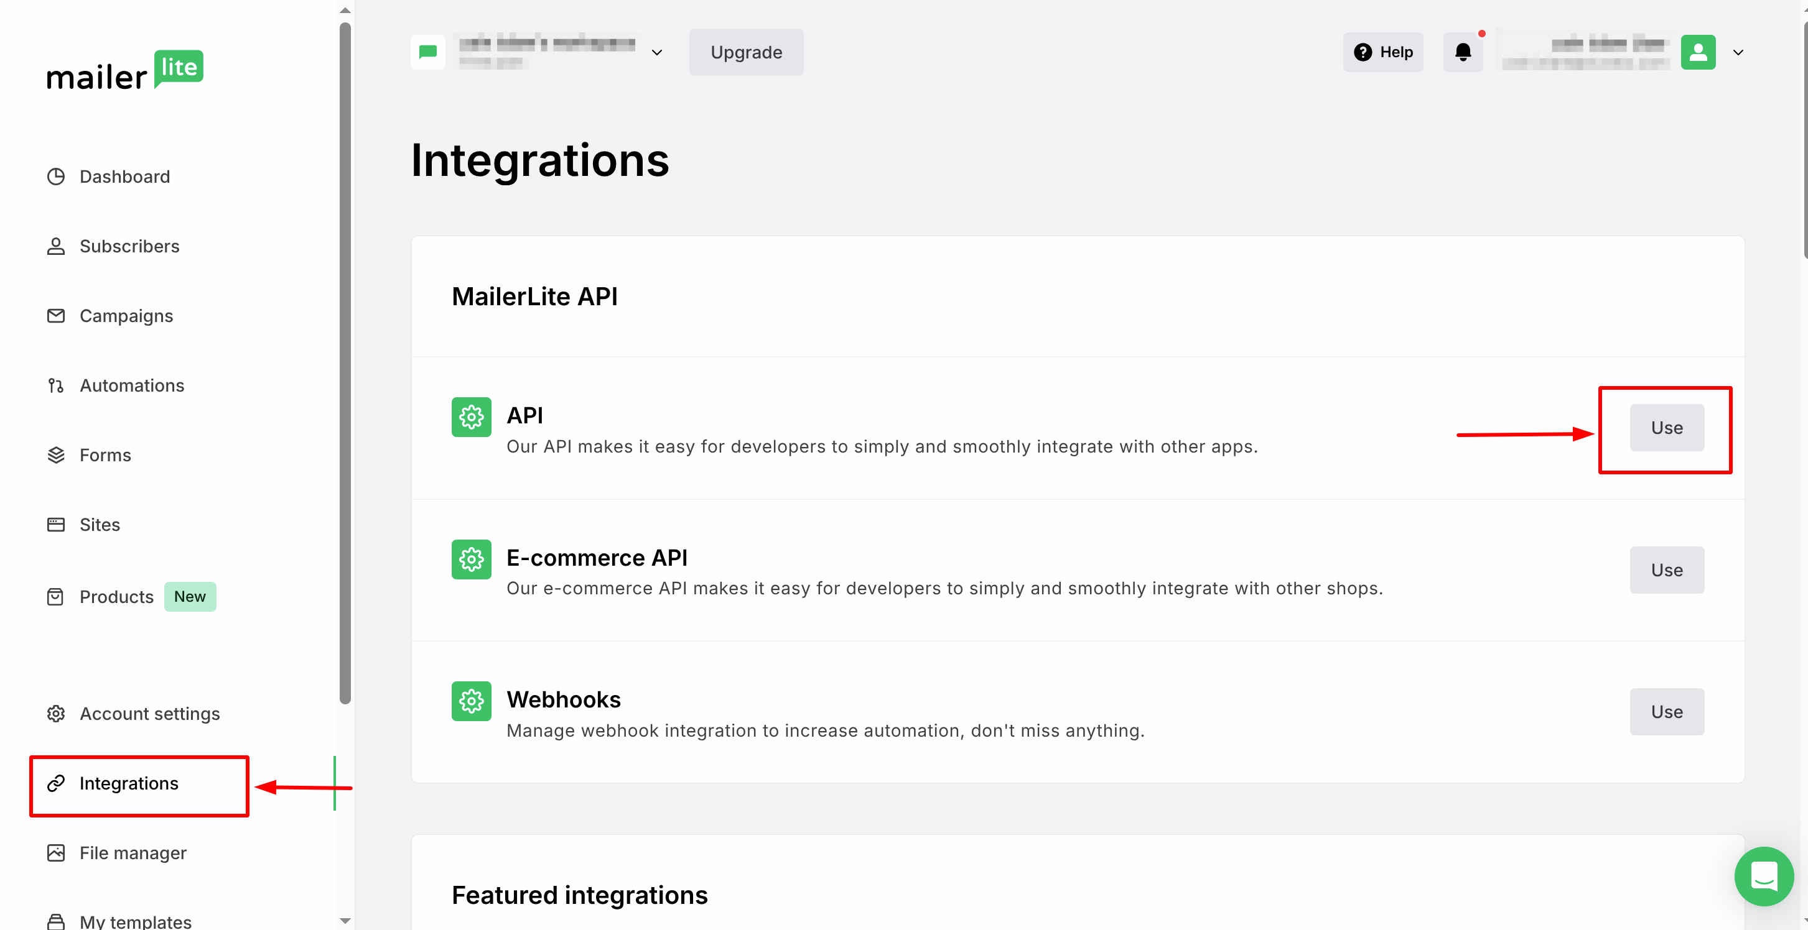Image resolution: width=1808 pixels, height=930 pixels.
Task: Click the 'E-commerce API' title text
Action: coord(597,558)
